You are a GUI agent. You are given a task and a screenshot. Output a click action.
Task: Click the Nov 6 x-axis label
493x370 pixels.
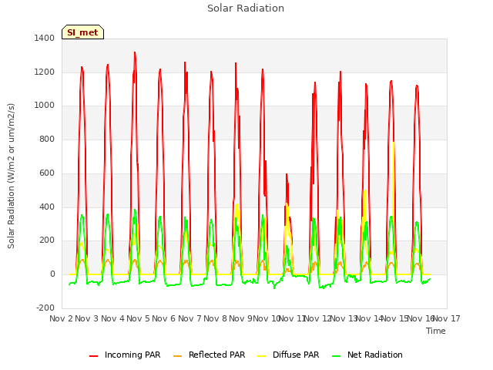(x=164, y=318)
